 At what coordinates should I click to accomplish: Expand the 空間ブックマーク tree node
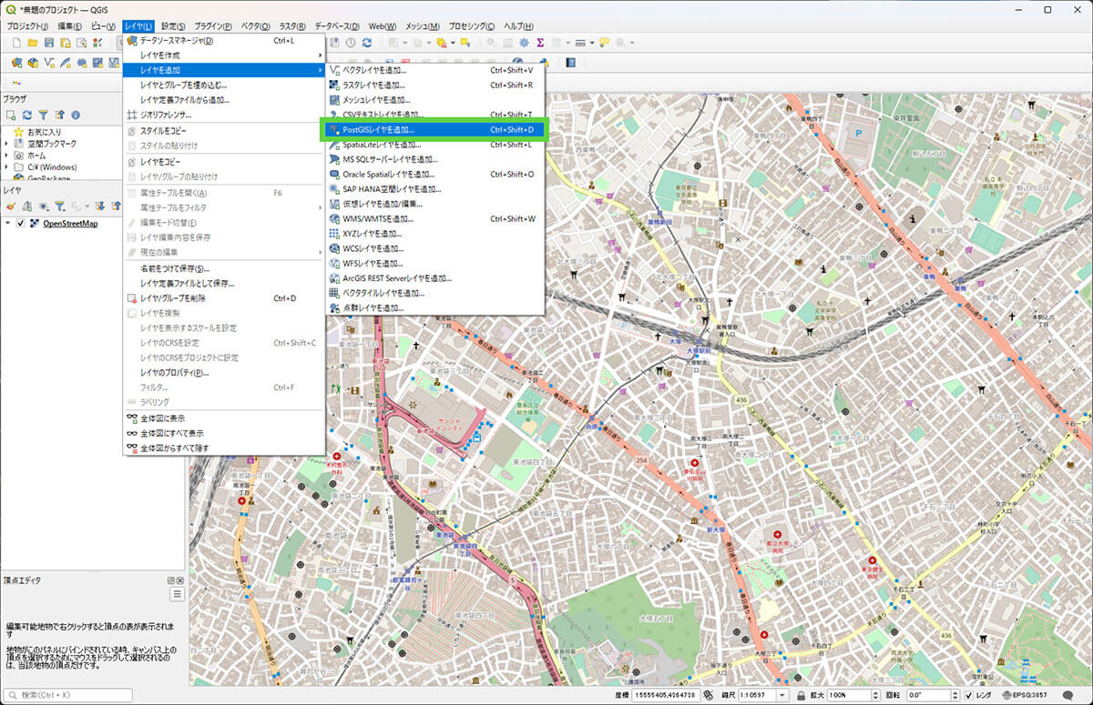pyautogui.click(x=7, y=144)
